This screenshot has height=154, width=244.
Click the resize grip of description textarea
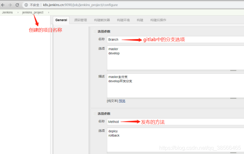coord(233,98)
